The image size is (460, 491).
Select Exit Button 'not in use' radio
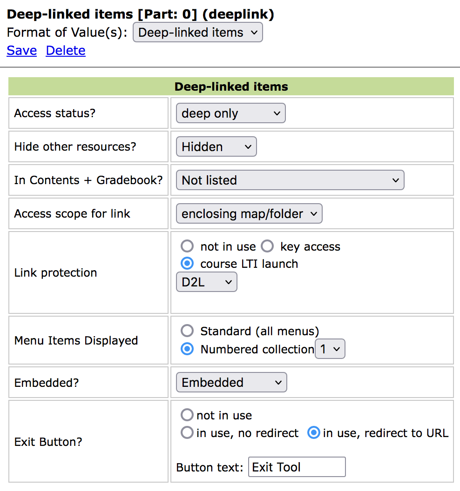[x=187, y=415]
